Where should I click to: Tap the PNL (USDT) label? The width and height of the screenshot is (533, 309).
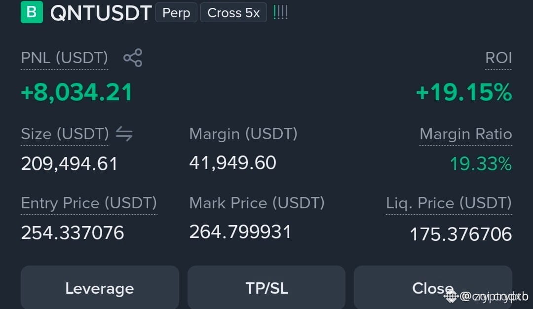[65, 58]
